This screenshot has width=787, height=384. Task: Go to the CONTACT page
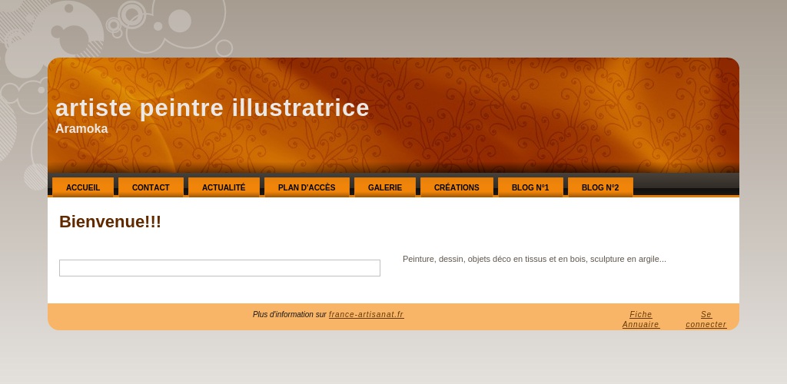(x=151, y=187)
